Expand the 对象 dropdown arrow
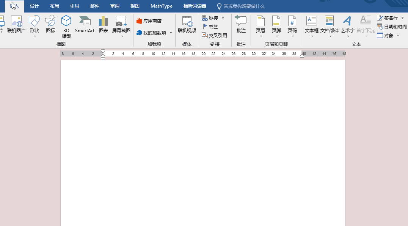Screen dimensions: 408x226 [x=398, y=35]
